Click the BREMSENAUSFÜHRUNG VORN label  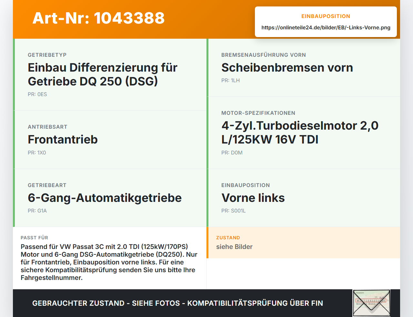tap(264, 55)
